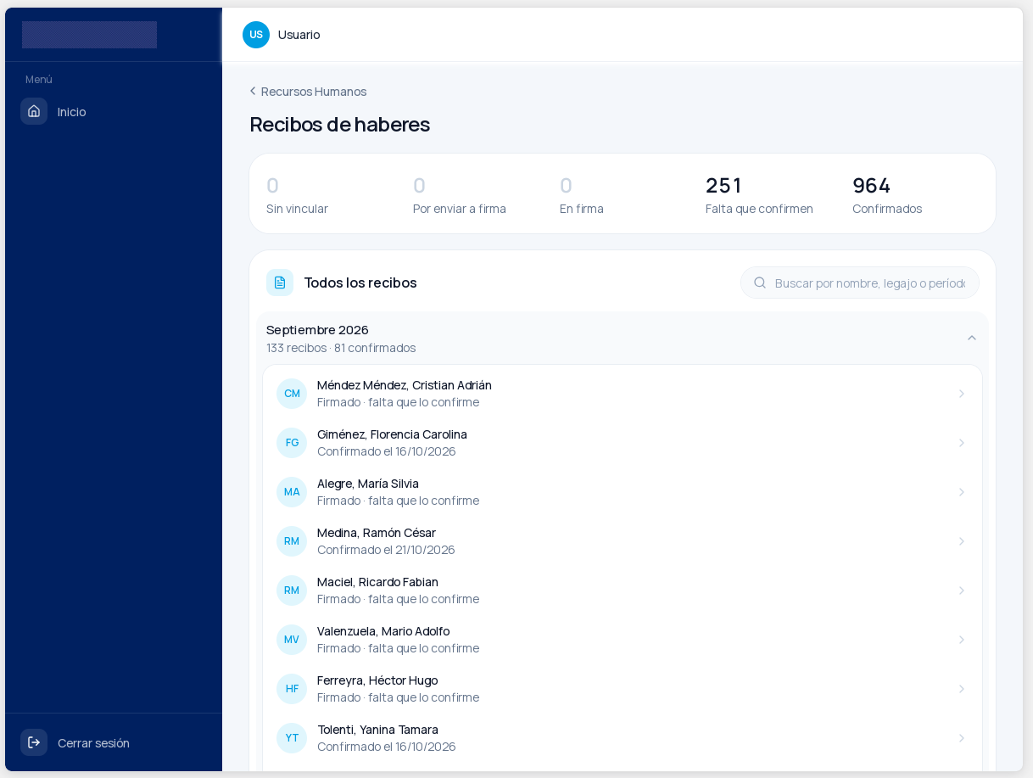Open Ferreyra receipt via its chevron
The height and width of the screenshot is (778, 1033).
962,689
